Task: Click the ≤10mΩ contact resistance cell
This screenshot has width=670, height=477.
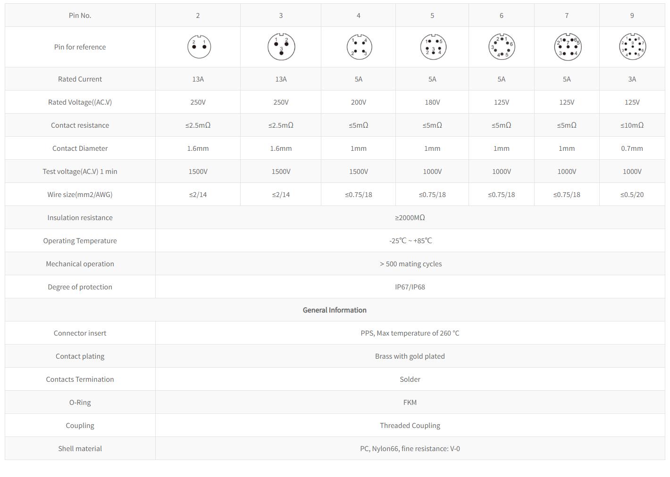Action: click(x=632, y=125)
